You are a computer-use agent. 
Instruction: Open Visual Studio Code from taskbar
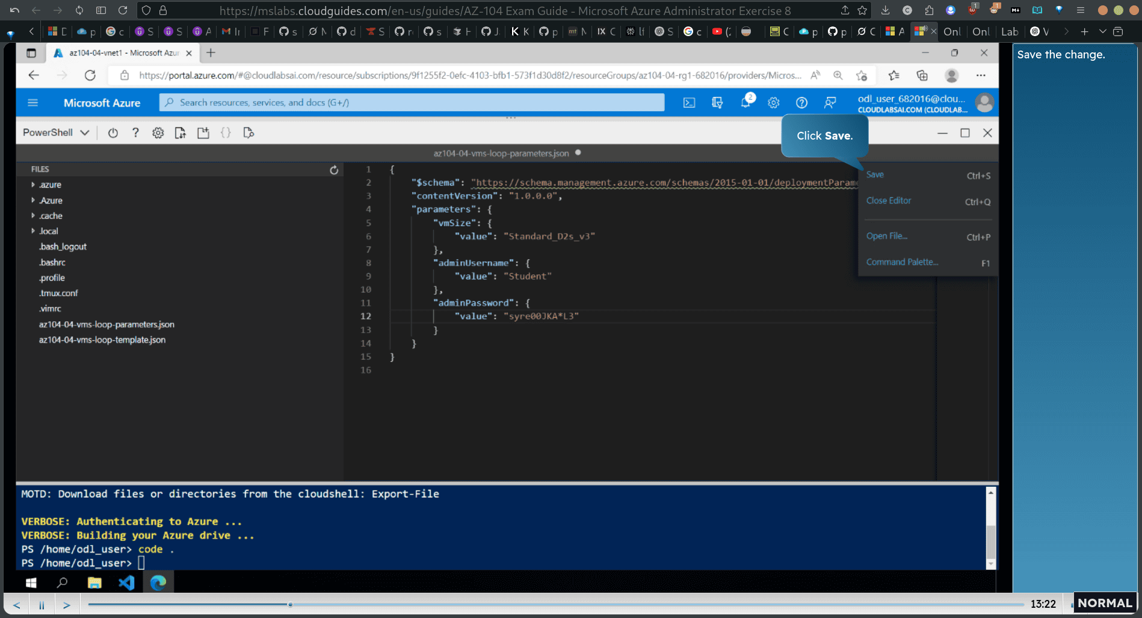[126, 582]
